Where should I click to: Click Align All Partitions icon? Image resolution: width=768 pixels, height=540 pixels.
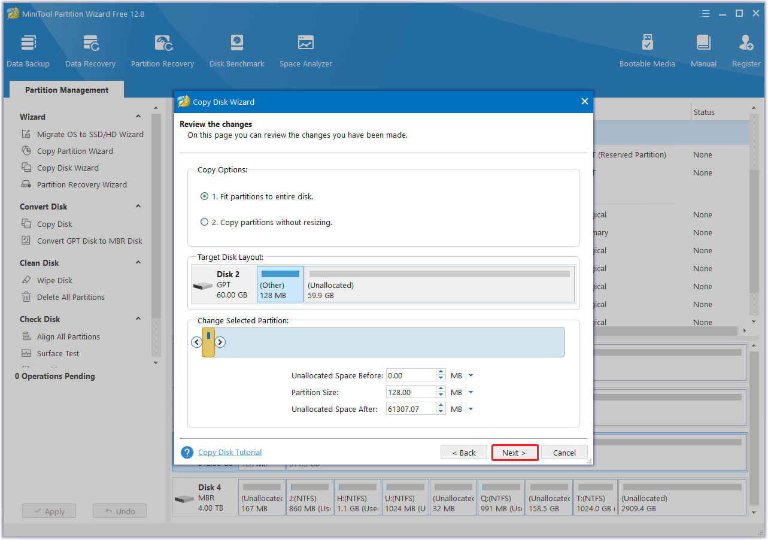click(26, 336)
